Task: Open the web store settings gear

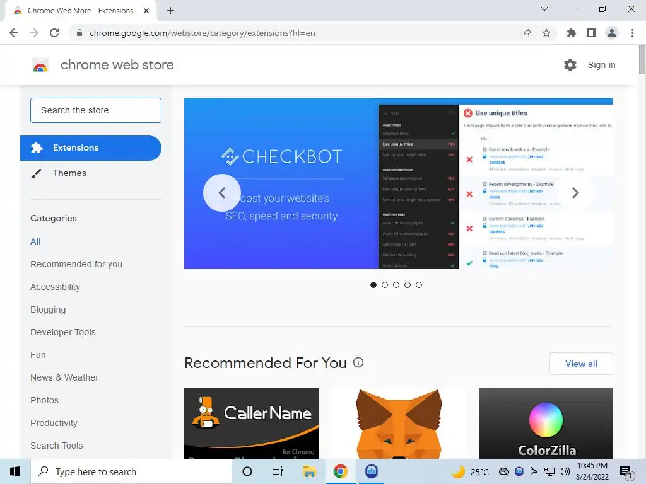Action: click(570, 65)
